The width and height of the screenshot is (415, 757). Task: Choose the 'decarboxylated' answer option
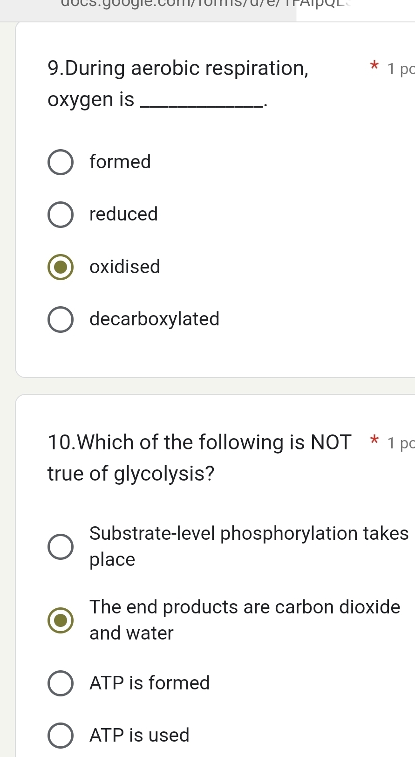click(60, 319)
